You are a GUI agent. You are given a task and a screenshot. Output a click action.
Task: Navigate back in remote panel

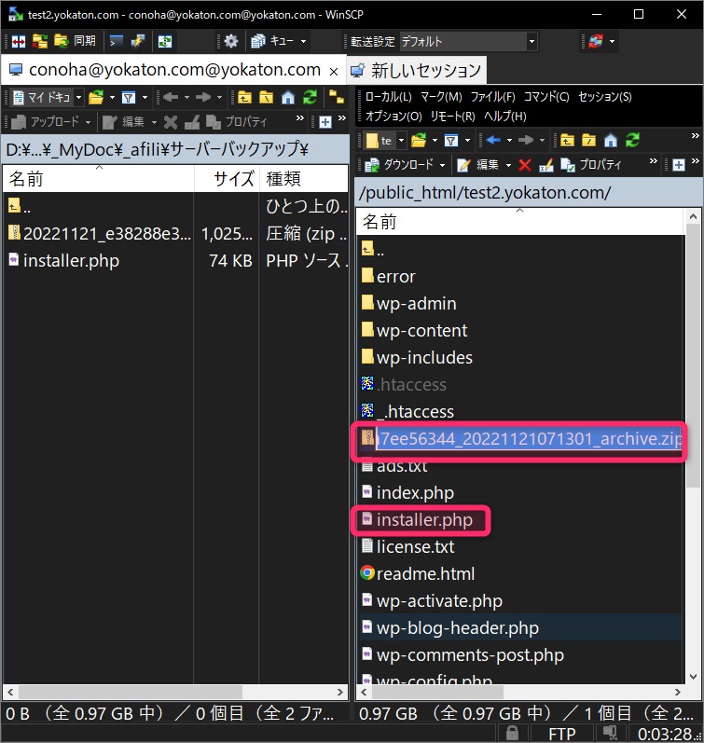(494, 141)
